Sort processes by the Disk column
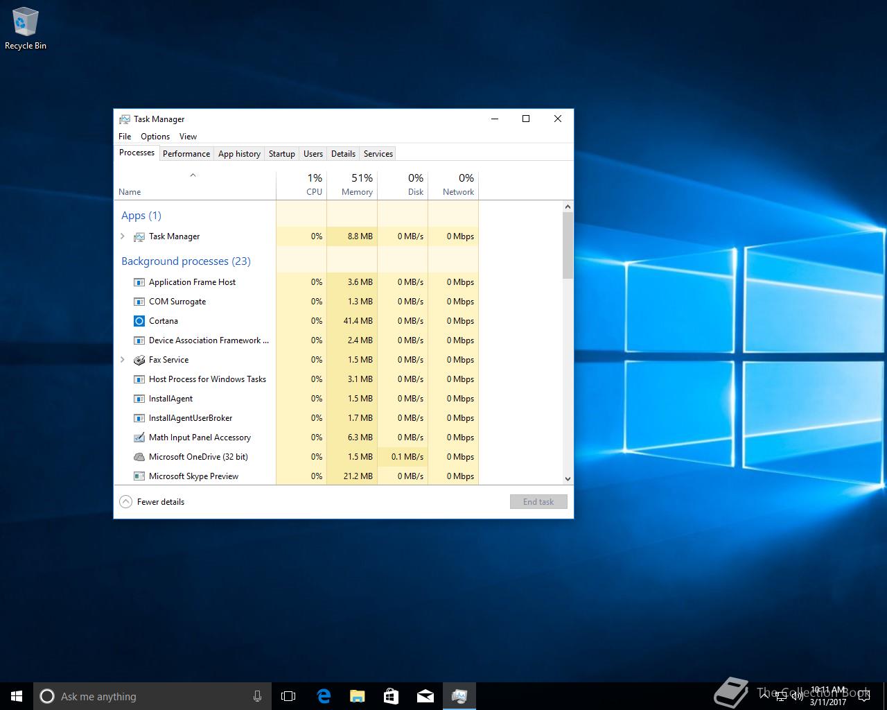 (x=403, y=185)
